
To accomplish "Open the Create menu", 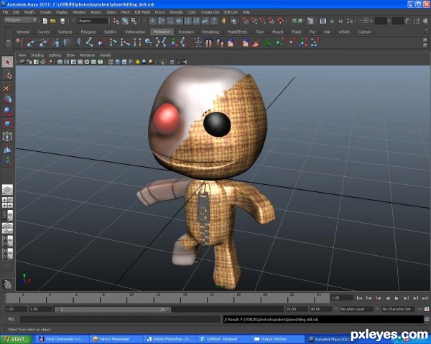I will [46, 12].
